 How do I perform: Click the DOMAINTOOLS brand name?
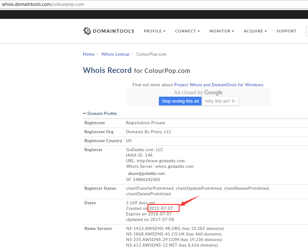click(x=114, y=31)
